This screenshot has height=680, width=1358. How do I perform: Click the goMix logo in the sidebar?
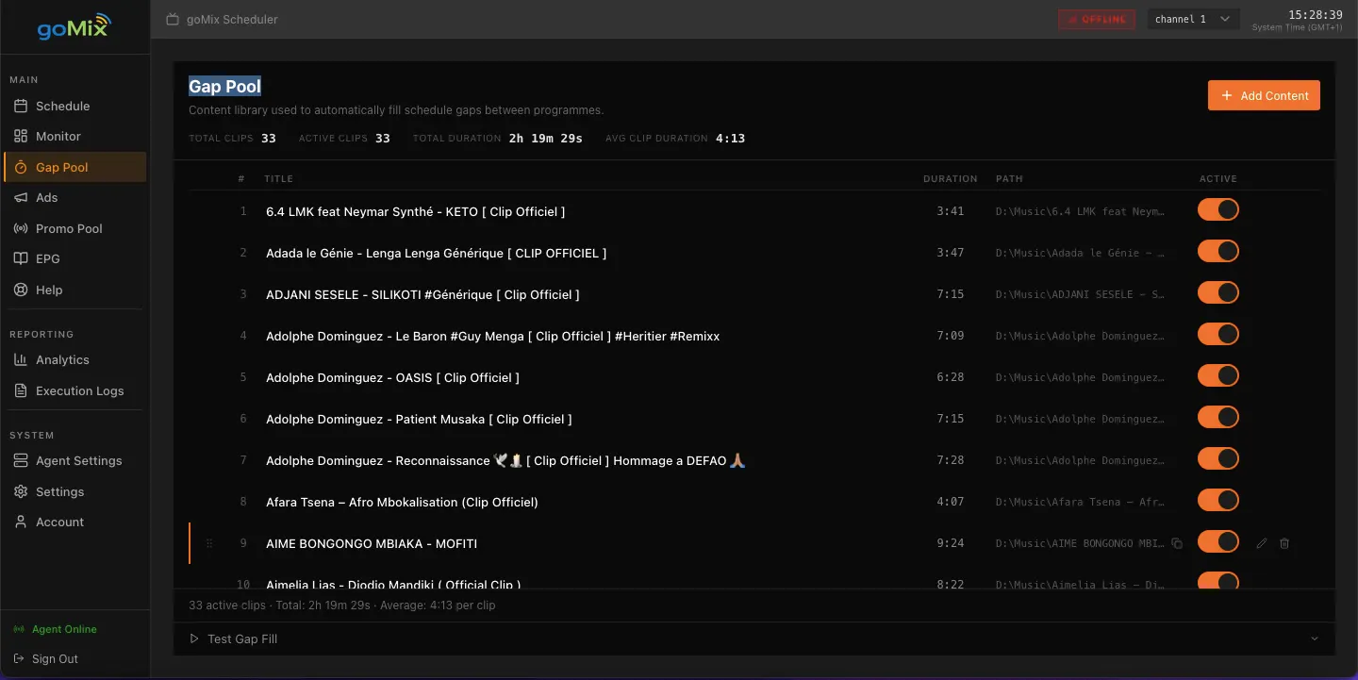pos(75,26)
